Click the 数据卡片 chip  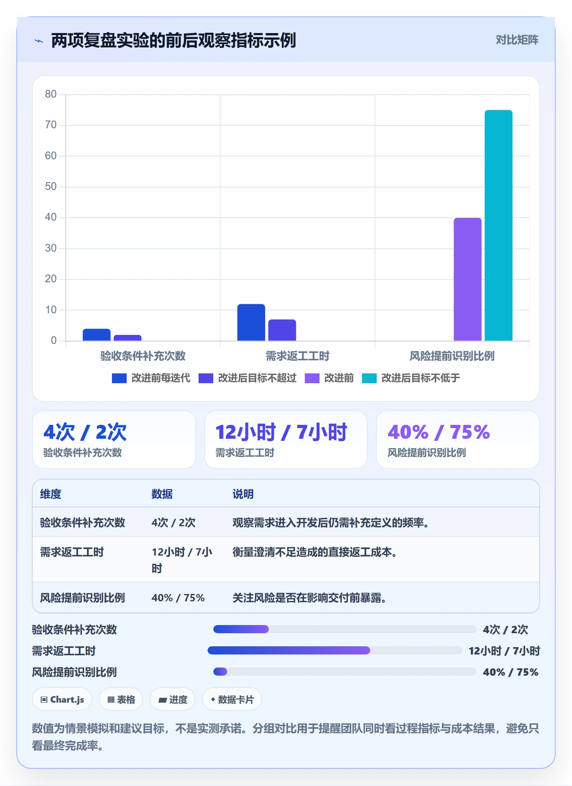tap(232, 699)
